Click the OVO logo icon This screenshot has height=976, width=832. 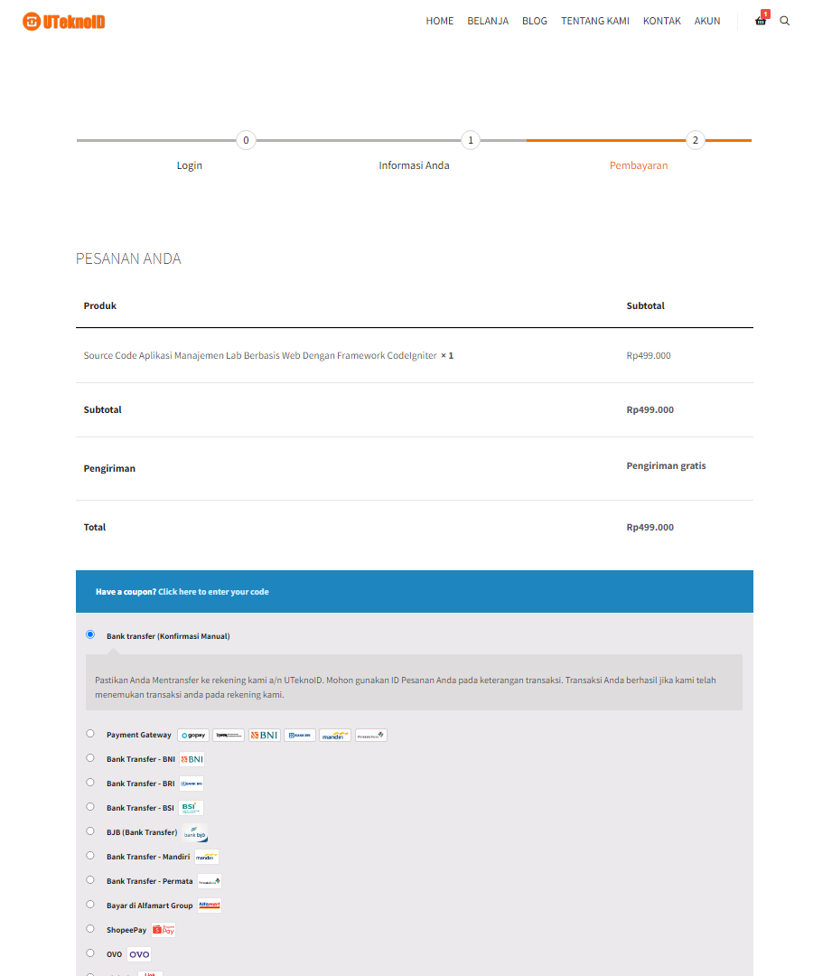point(139,954)
